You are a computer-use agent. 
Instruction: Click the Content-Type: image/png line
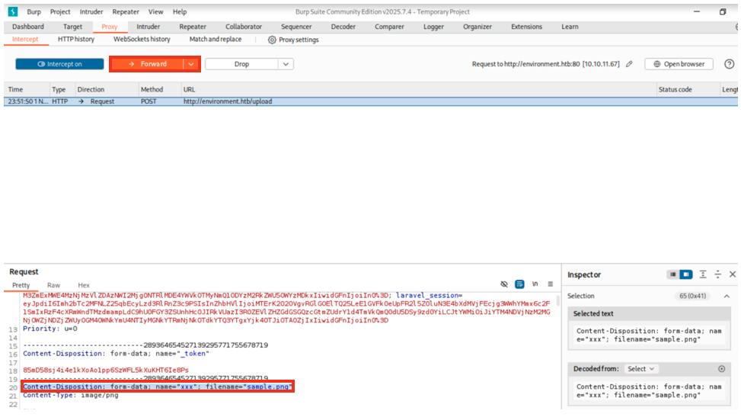[71, 395]
